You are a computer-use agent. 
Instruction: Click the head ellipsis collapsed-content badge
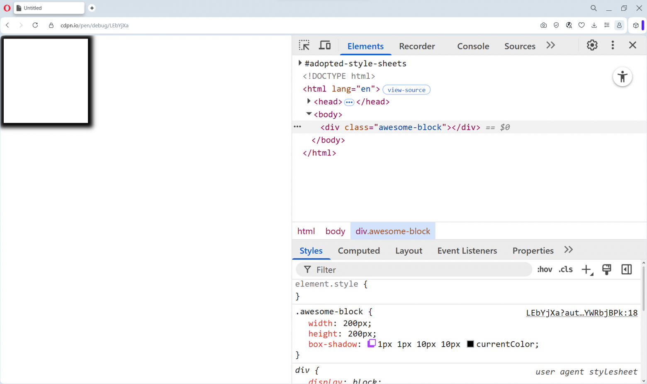[349, 102]
